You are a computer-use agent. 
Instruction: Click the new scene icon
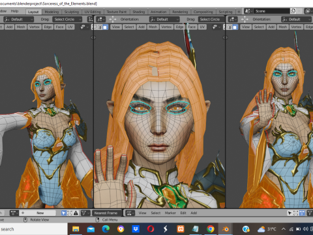[x=293, y=11]
